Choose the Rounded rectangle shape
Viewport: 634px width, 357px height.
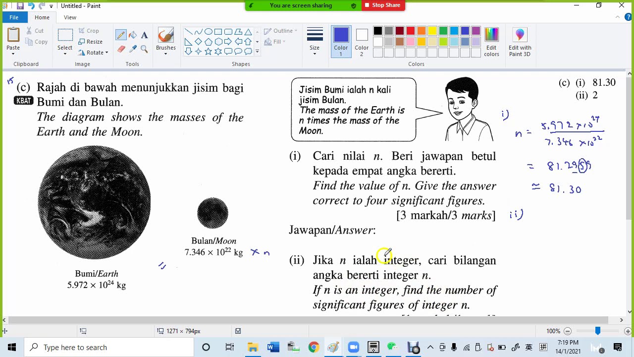(228, 32)
